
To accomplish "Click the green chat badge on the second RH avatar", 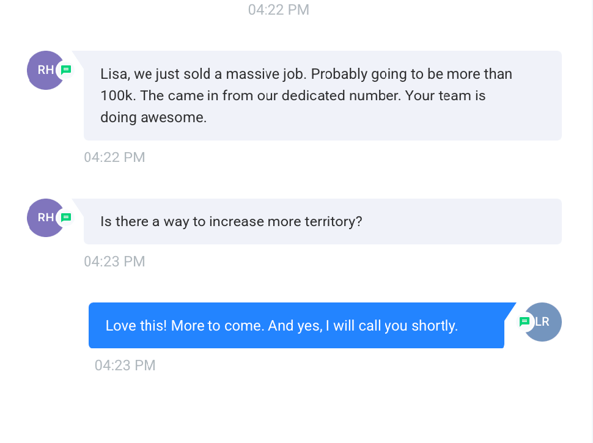I will [66, 218].
